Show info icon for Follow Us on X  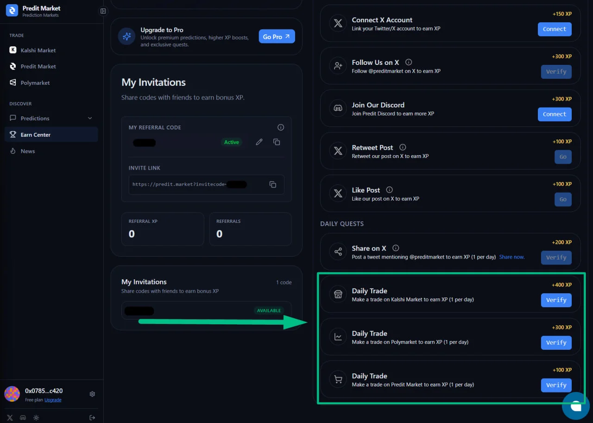click(409, 62)
